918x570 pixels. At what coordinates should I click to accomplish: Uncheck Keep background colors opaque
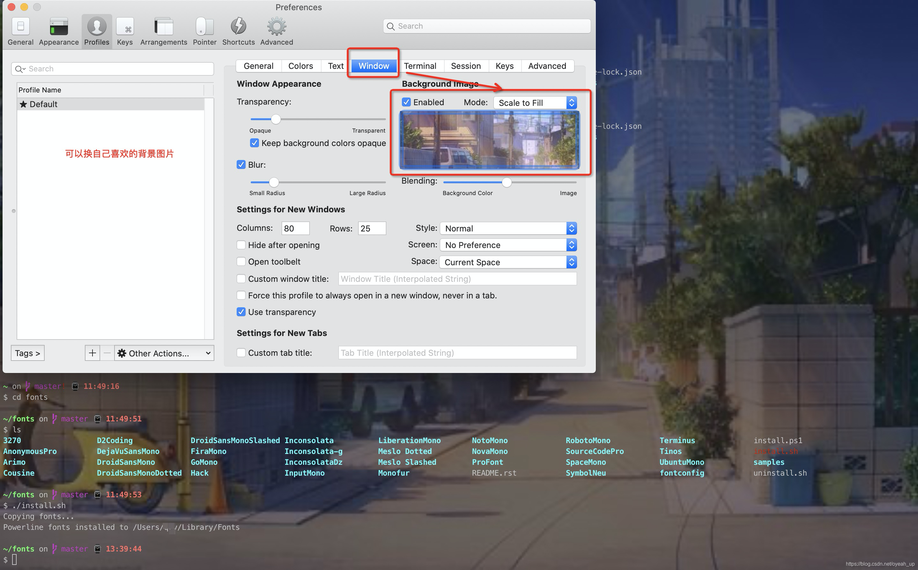coord(255,143)
